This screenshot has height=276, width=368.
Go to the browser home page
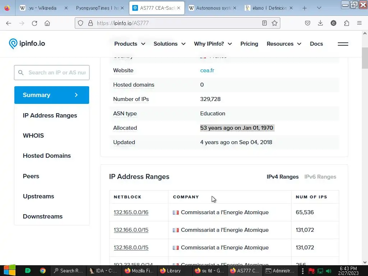(x=47, y=23)
